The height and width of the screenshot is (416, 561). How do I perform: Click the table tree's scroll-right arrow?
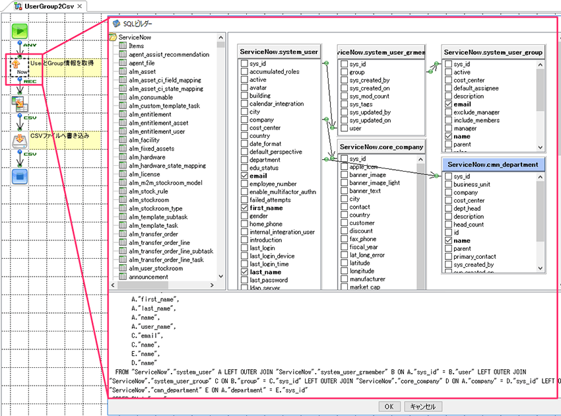pos(212,285)
